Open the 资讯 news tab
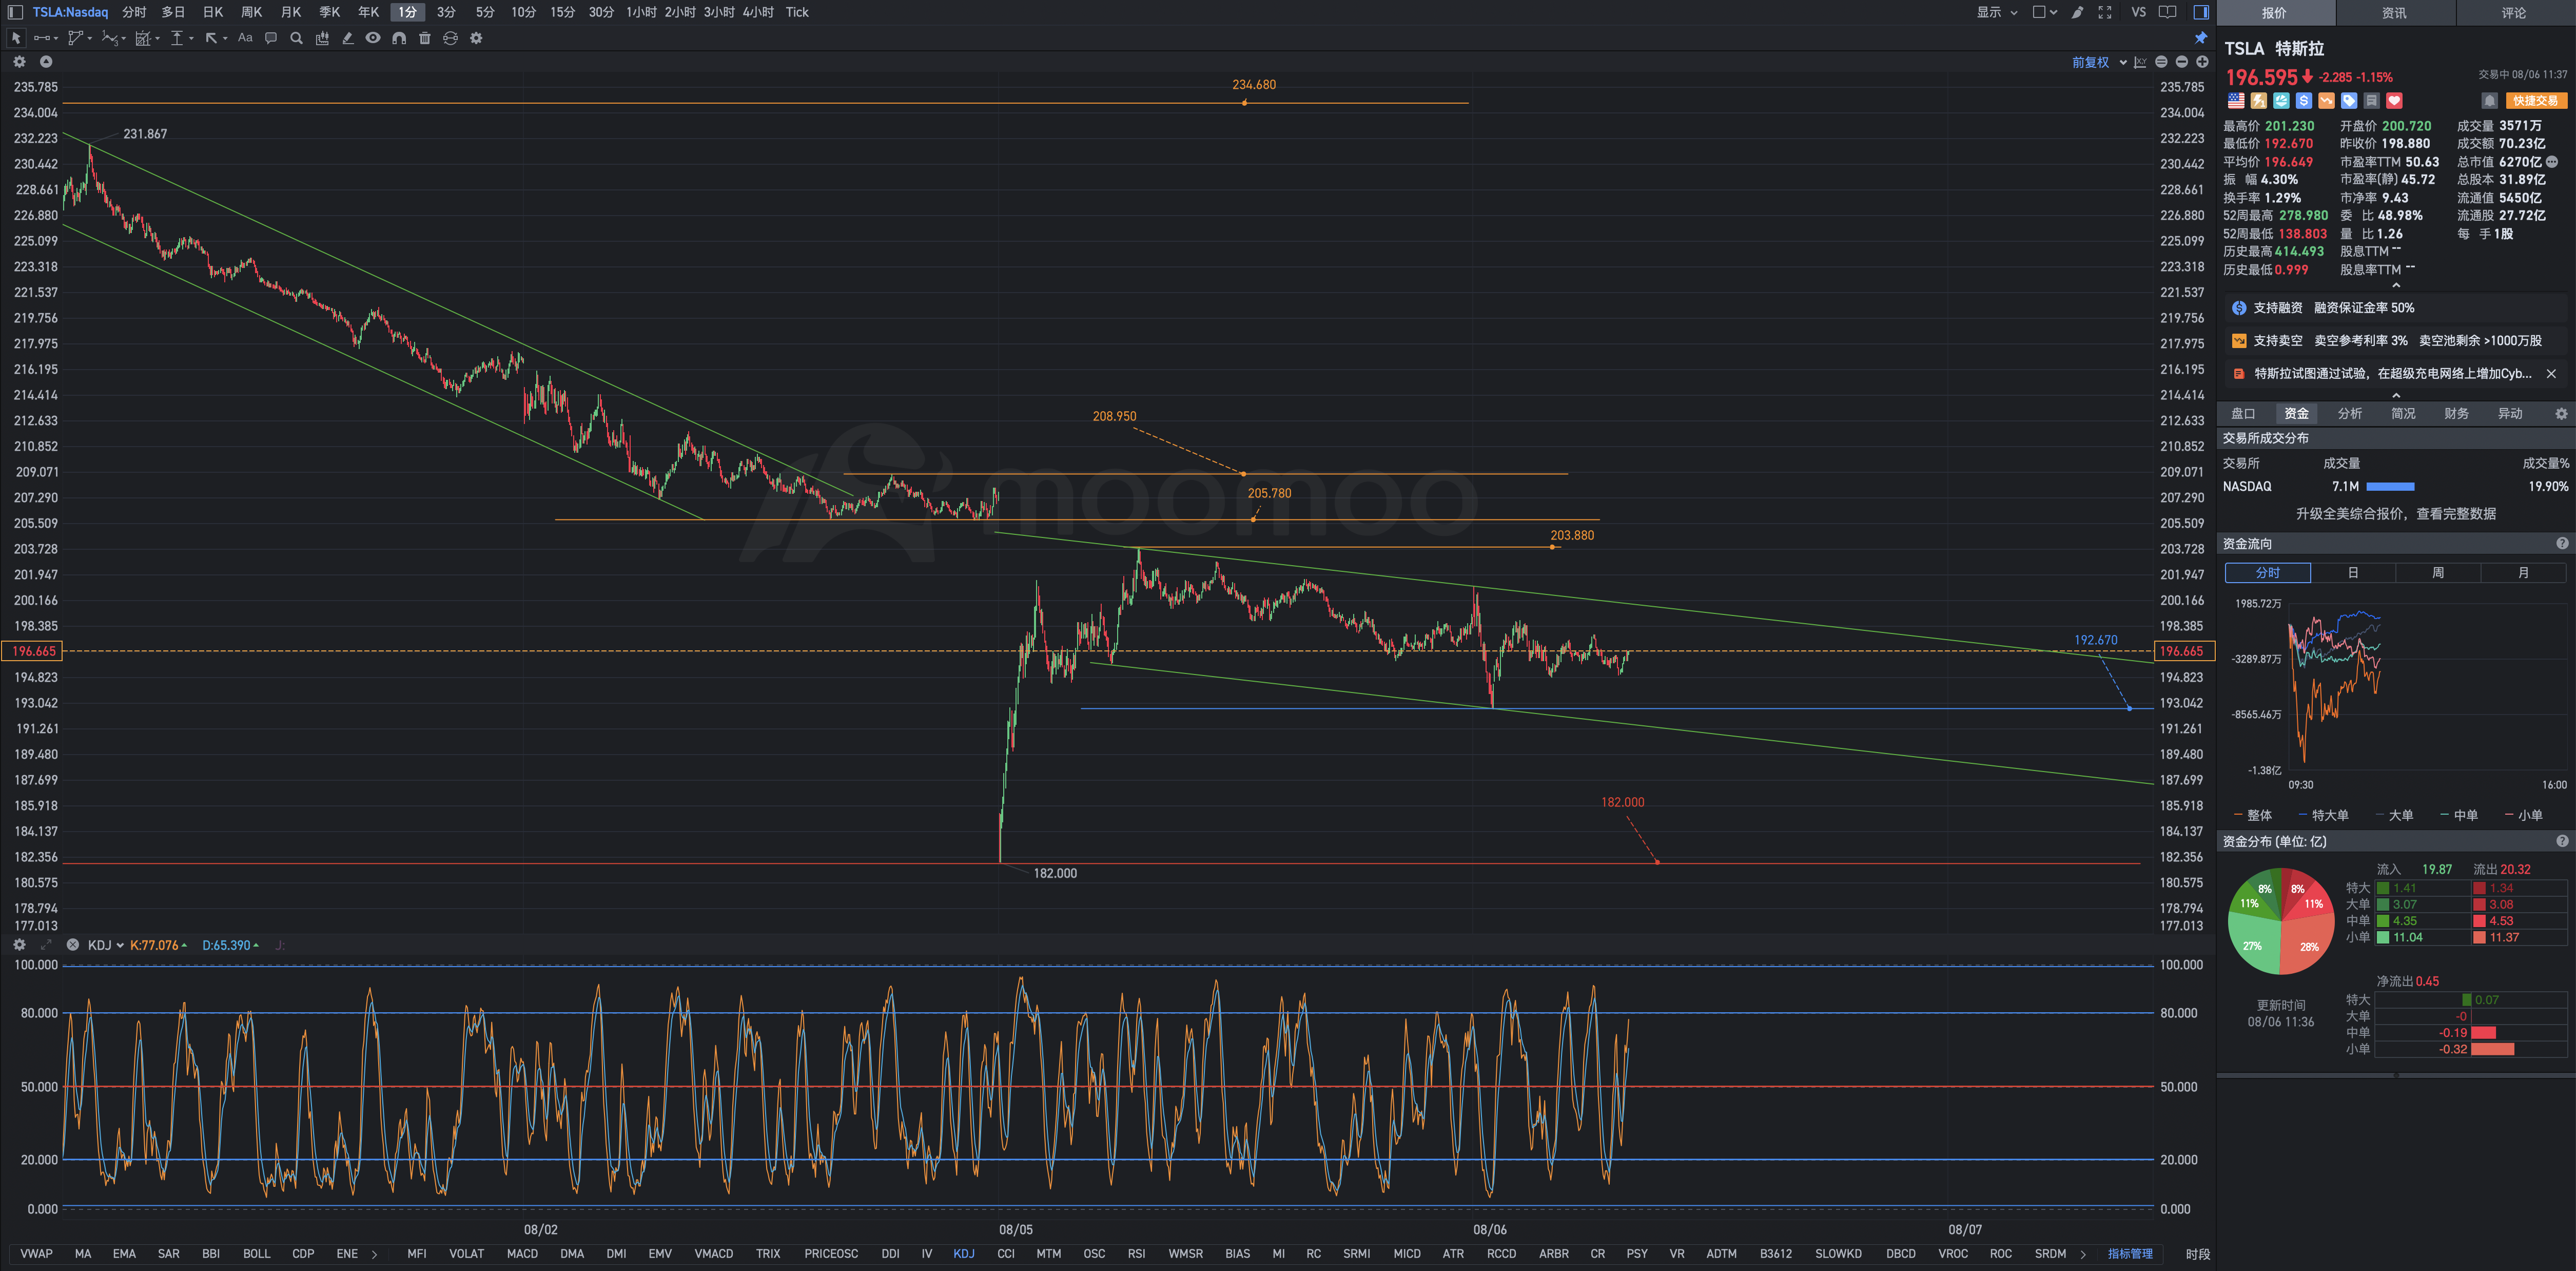 [x=2394, y=13]
